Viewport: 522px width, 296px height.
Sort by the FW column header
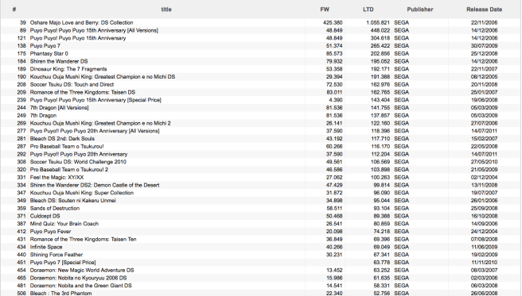(x=325, y=10)
